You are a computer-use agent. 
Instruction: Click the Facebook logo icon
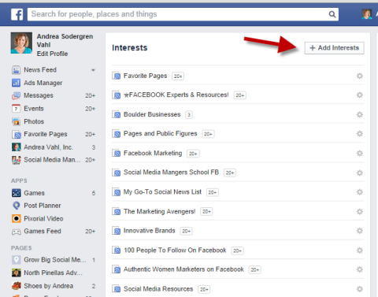[x=17, y=14]
